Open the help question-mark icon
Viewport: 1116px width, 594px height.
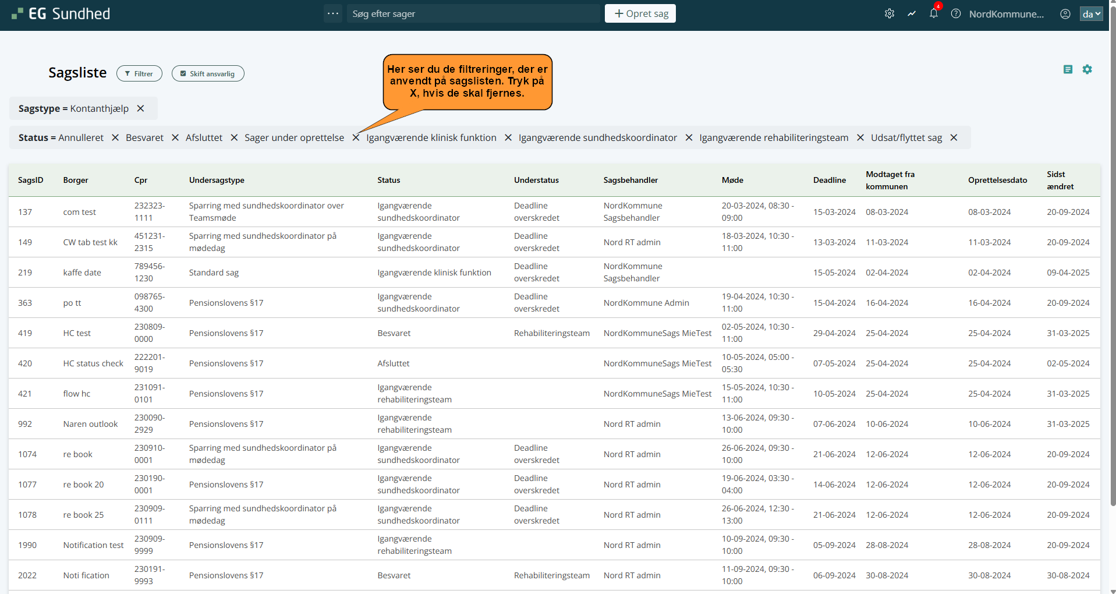click(x=956, y=13)
